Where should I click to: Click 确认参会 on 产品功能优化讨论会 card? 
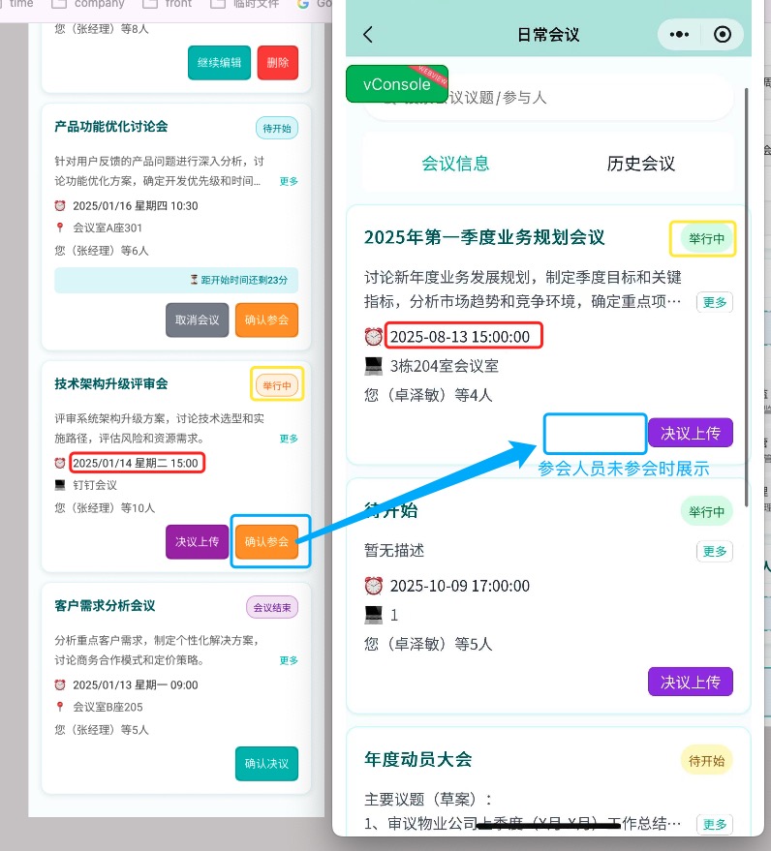(x=266, y=320)
